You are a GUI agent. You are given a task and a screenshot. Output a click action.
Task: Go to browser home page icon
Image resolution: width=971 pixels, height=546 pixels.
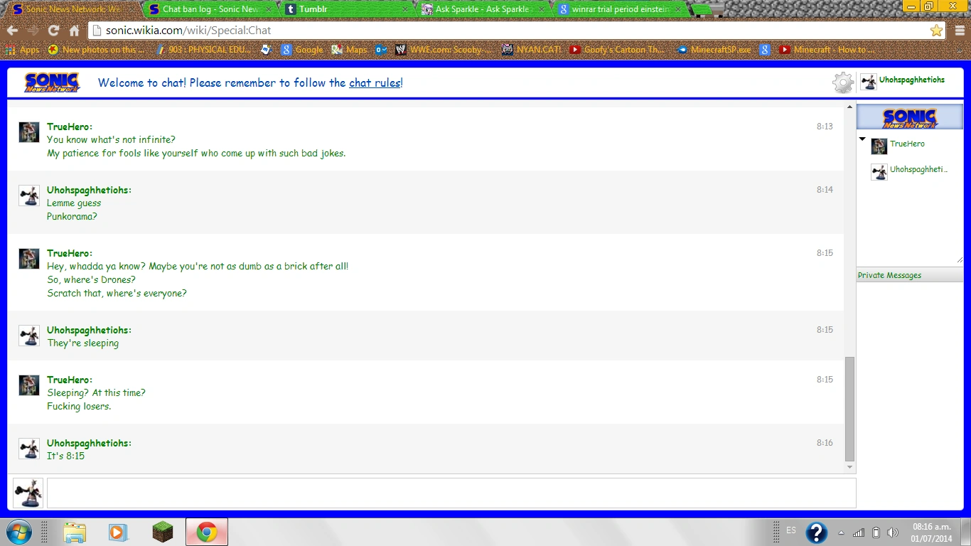pyautogui.click(x=74, y=31)
